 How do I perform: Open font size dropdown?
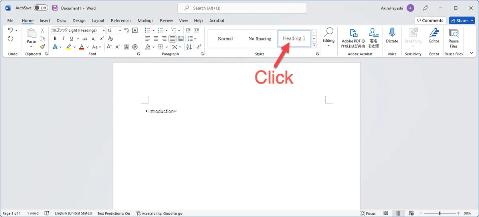pos(120,30)
